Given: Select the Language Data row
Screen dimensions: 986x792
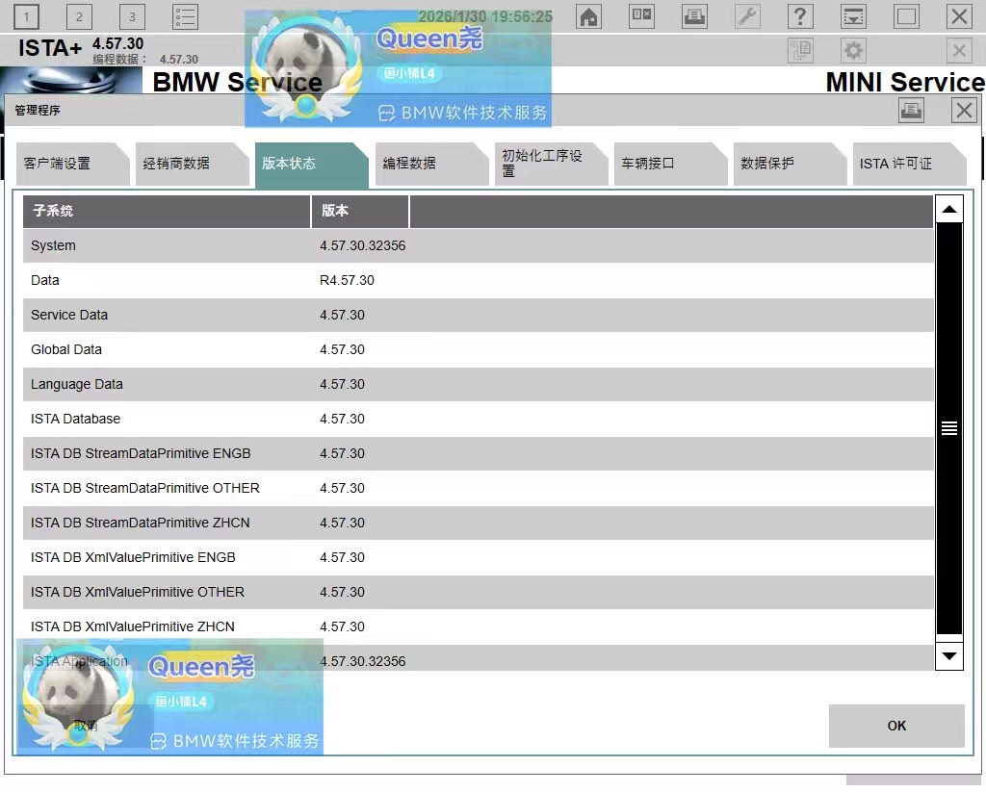Looking at the screenshot, I should pyautogui.click(x=478, y=384).
